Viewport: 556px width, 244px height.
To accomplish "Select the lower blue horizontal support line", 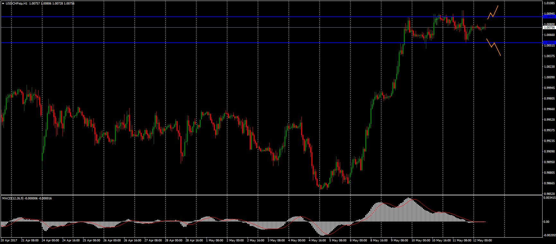I will tap(271, 43).
